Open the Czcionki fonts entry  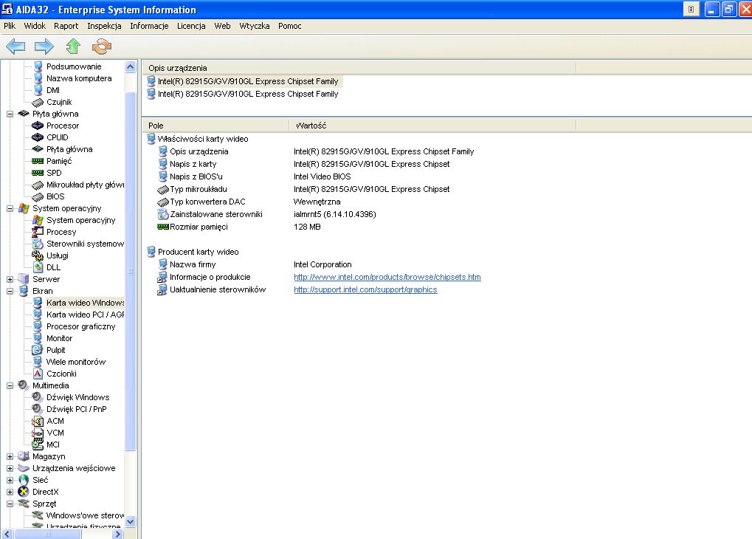click(61, 374)
